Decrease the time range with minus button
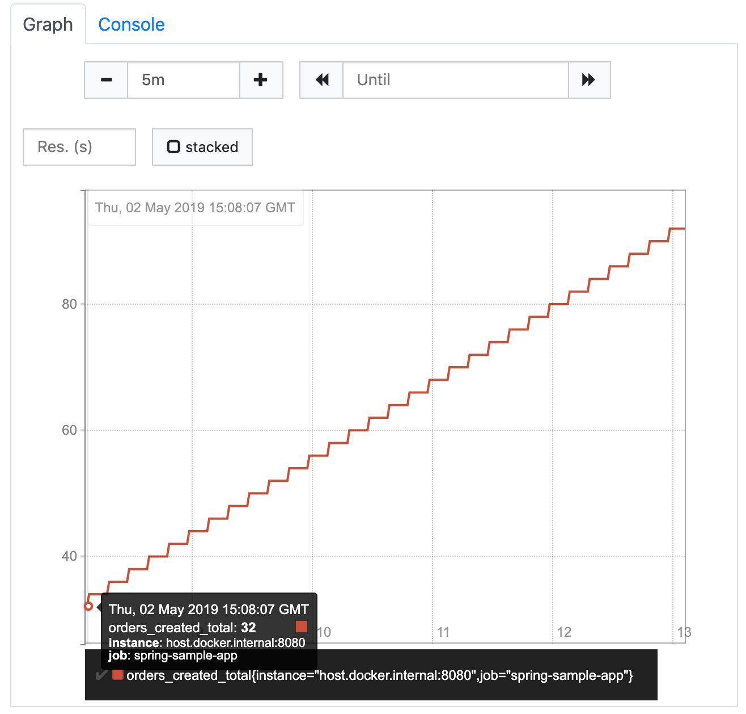746x714 pixels. point(106,80)
